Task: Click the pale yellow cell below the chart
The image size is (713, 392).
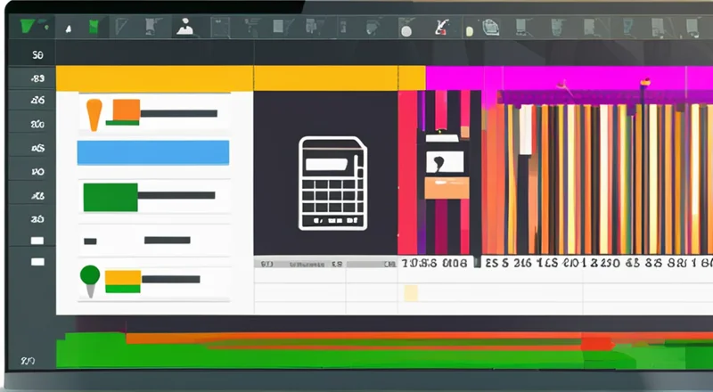Action: [x=411, y=293]
